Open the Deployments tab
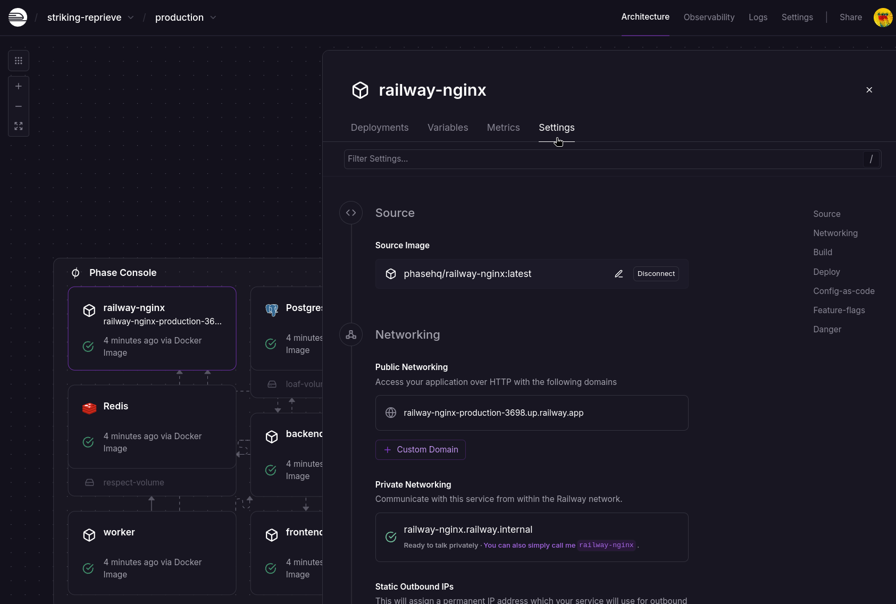 379,128
